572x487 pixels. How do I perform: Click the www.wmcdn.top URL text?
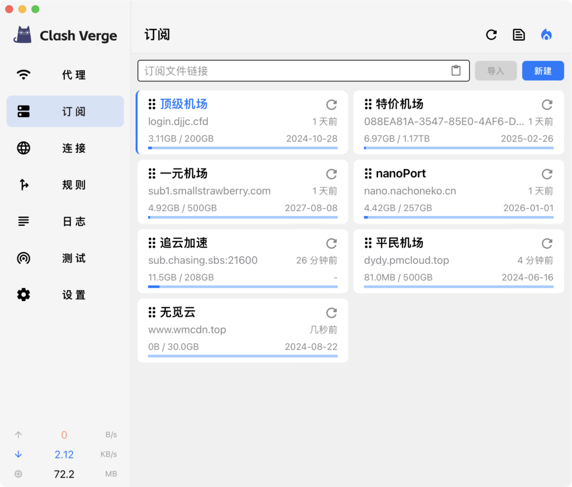pos(187,330)
